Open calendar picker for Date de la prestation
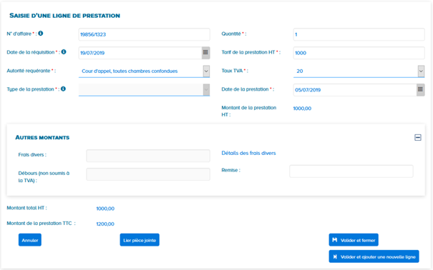This screenshot has width=433, height=270. coord(420,89)
